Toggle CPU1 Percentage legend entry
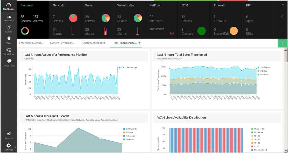The width and height of the screenshot is (288, 153). pos(128,68)
